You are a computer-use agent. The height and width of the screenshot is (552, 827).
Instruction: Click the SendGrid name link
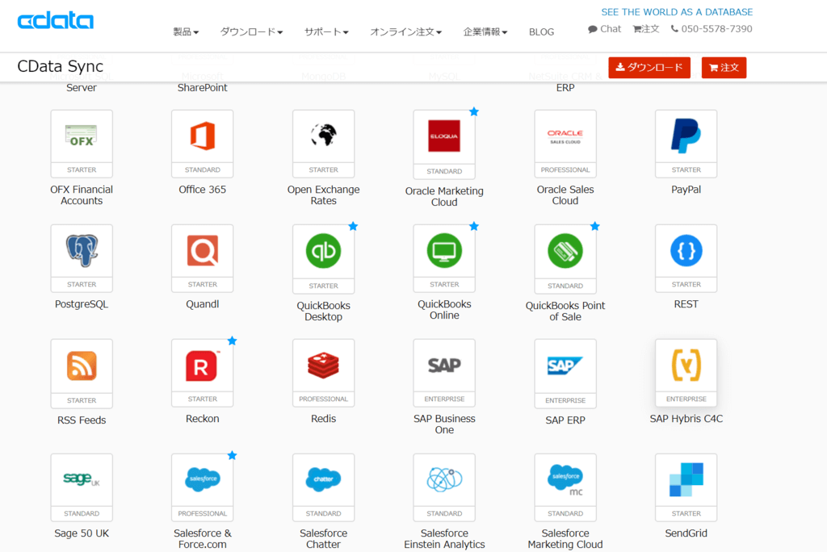pyautogui.click(x=686, y=533)
